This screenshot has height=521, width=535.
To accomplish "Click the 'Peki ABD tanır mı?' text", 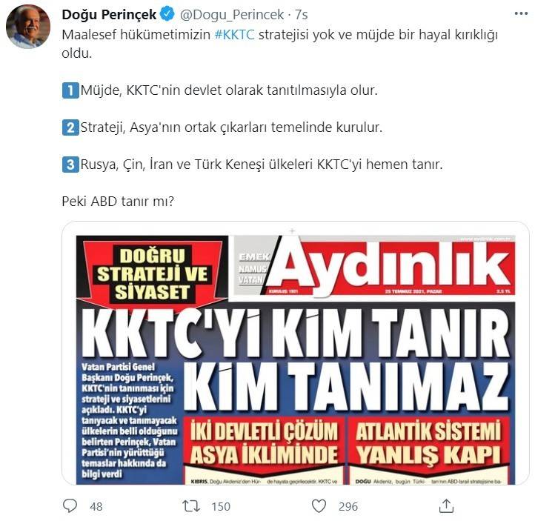I will pyautogui.click(x=118, y=202).
